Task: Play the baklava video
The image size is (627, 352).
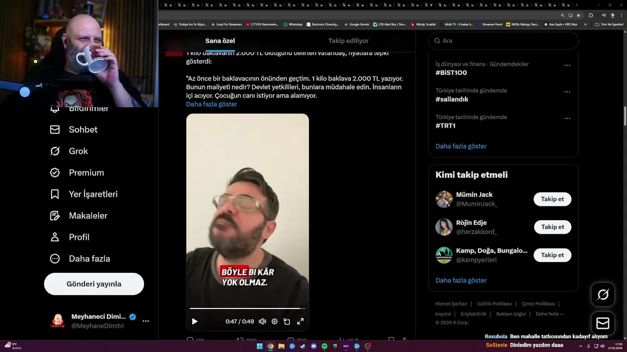Action: click(x=194, y=321)
